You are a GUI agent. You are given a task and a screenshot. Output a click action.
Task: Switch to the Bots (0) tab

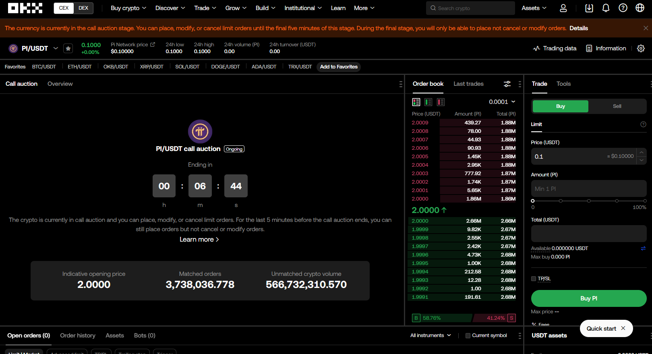145,335
